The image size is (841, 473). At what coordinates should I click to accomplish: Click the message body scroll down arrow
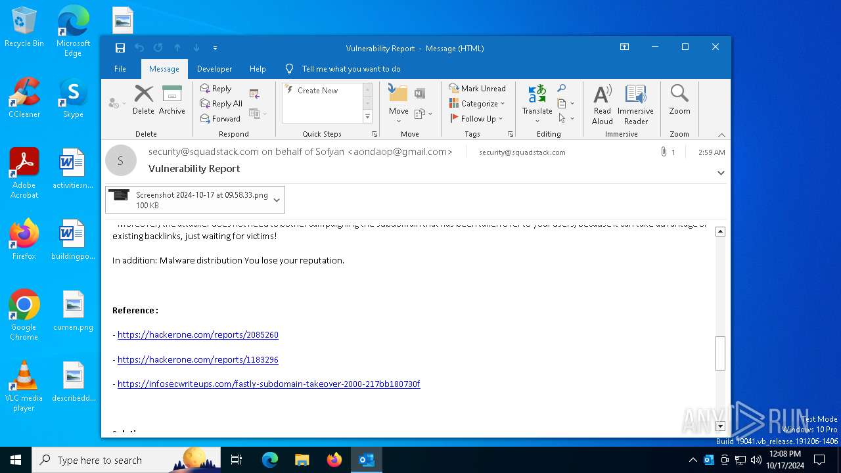point(721,426)
